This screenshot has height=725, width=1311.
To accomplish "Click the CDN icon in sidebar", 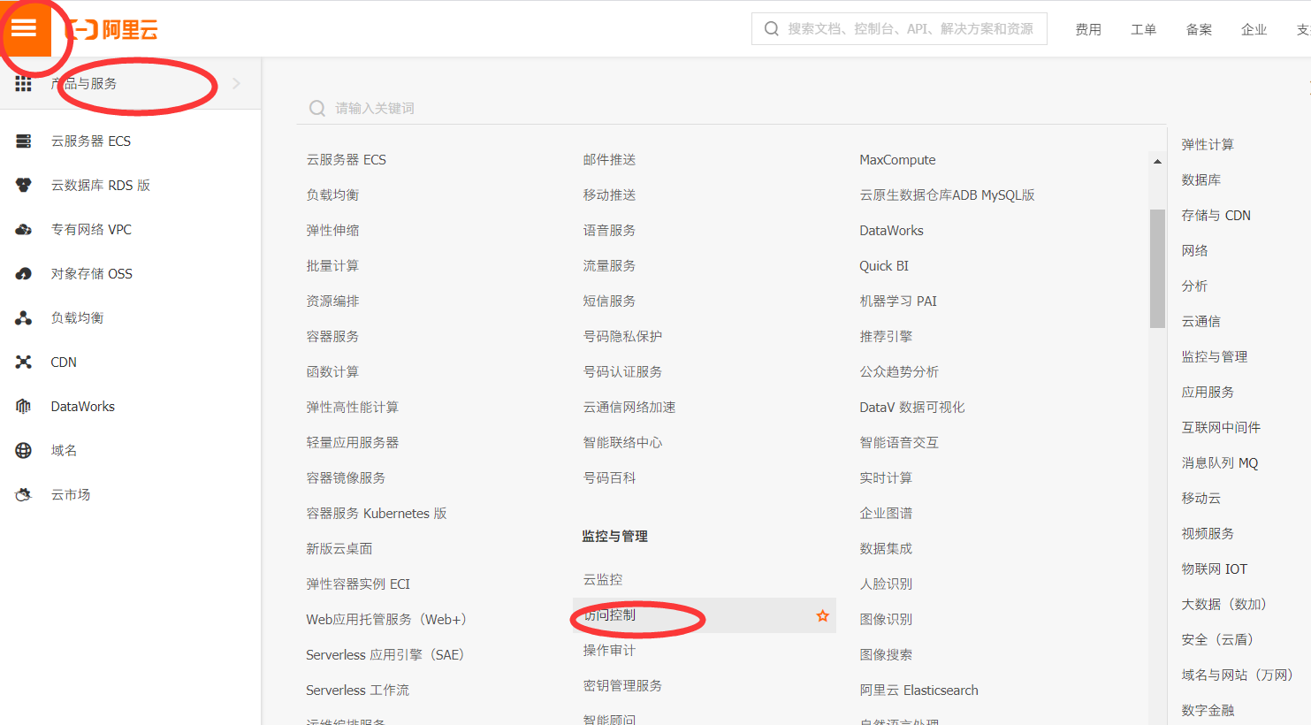I will click(24, 362).
